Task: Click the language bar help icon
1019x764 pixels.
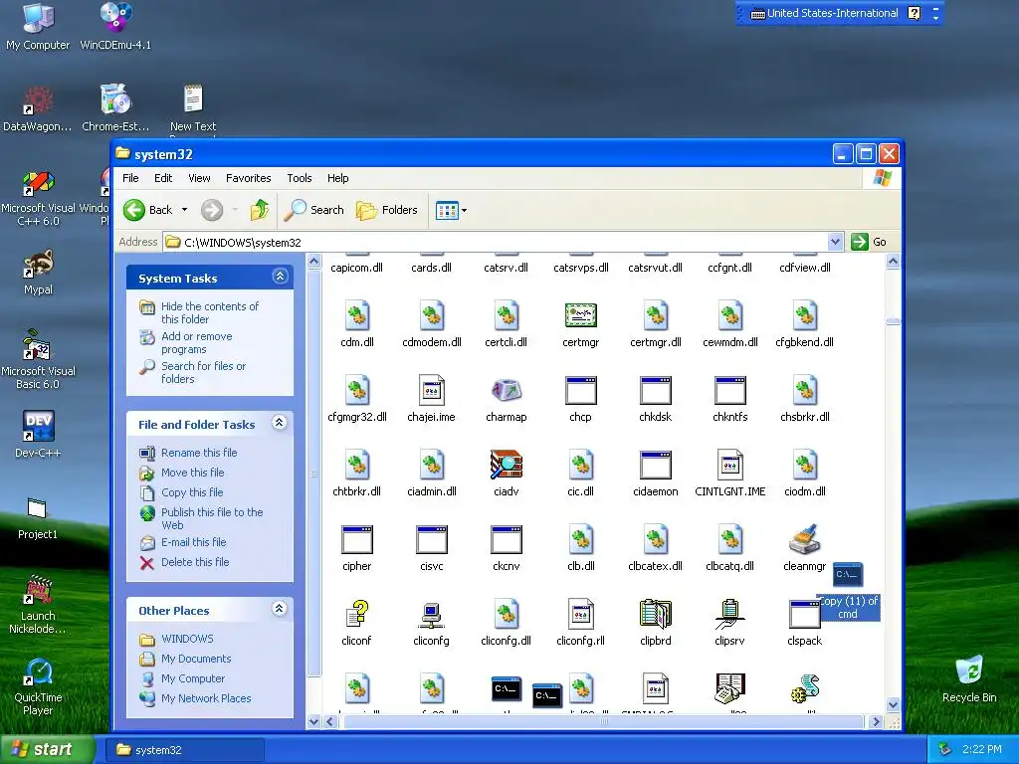Action: [x=914, y=13]
